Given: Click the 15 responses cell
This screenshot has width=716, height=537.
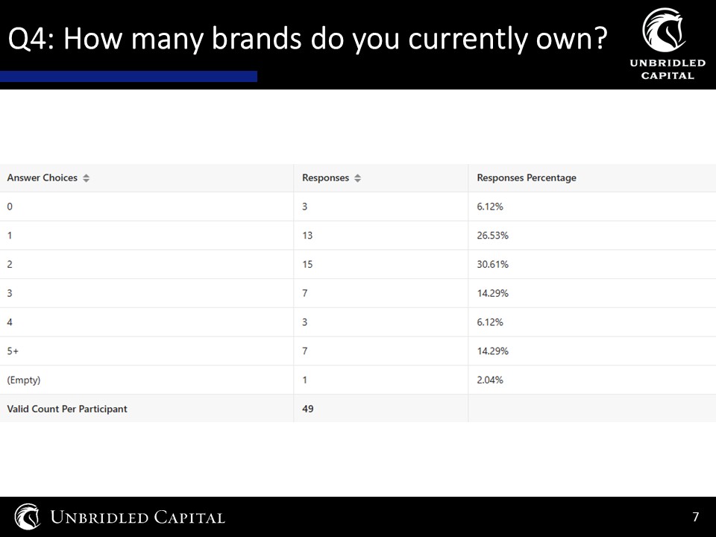Looking at the screenshot, I should 307,264.
